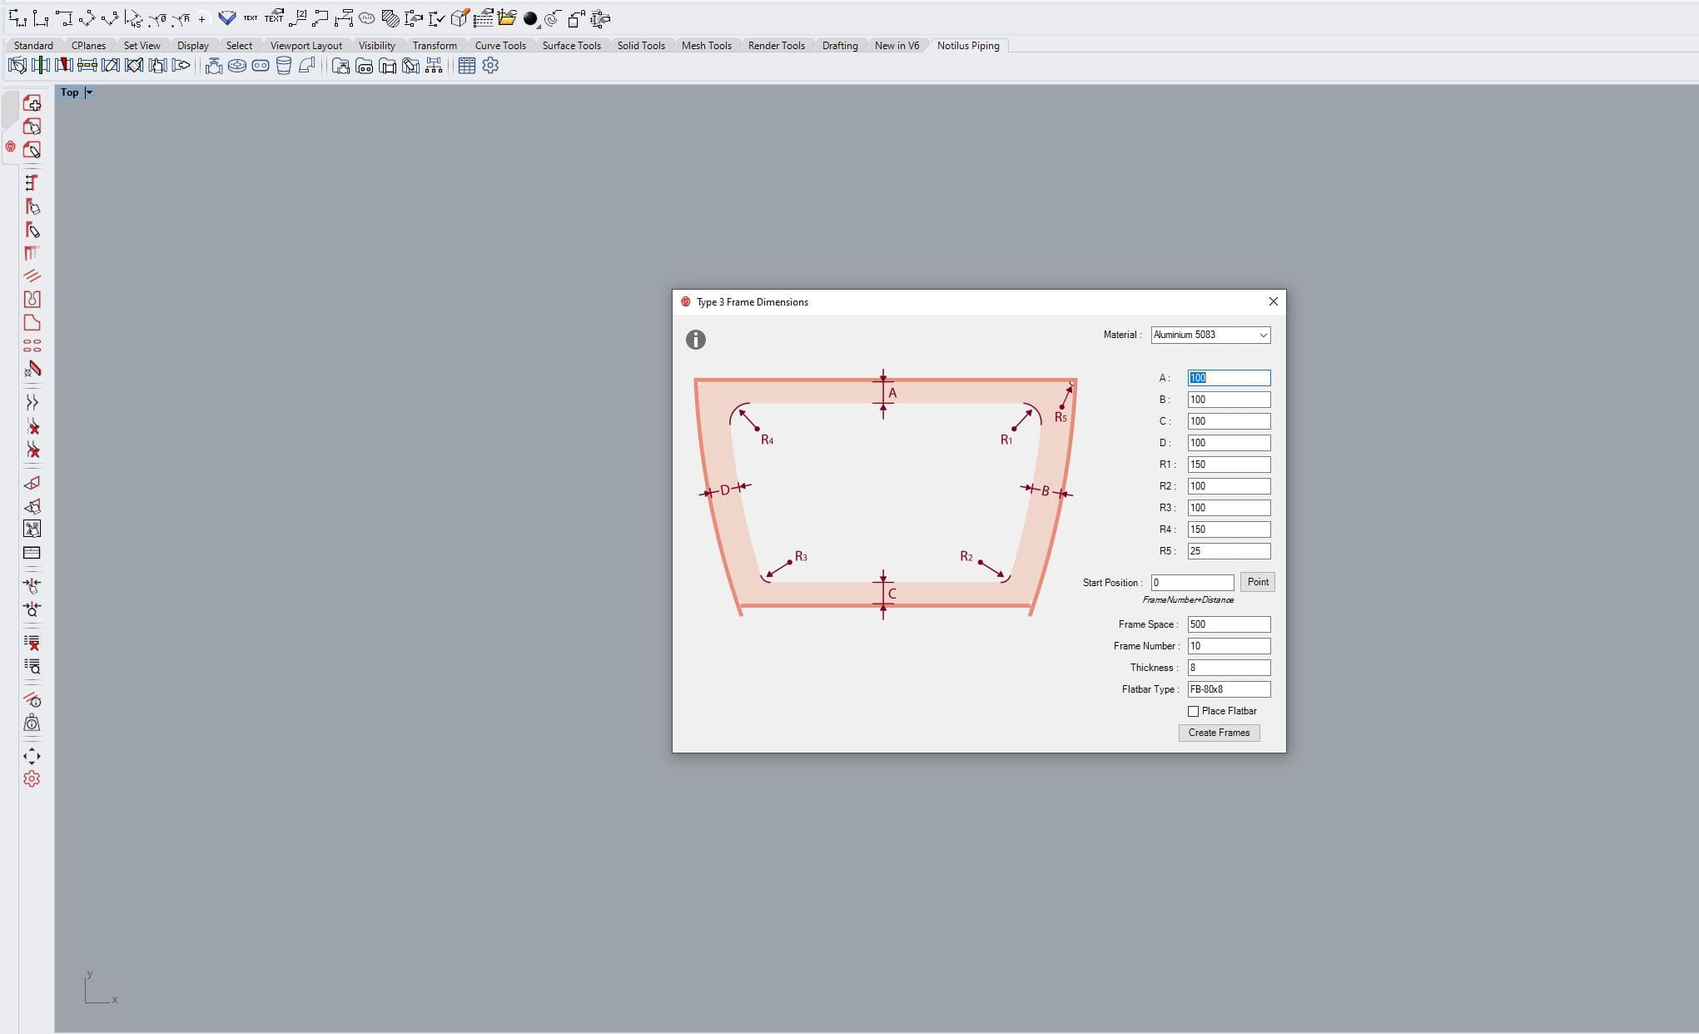
Task: Click the info icon in dialog
Action: tap(696, 340)
